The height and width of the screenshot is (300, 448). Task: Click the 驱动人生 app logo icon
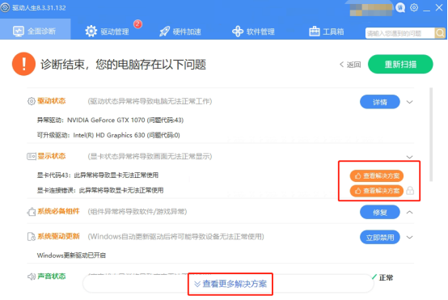pyautogui.click(x=6, y=7)
